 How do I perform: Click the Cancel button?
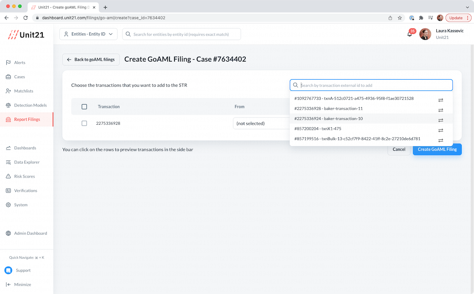[399, 149]
